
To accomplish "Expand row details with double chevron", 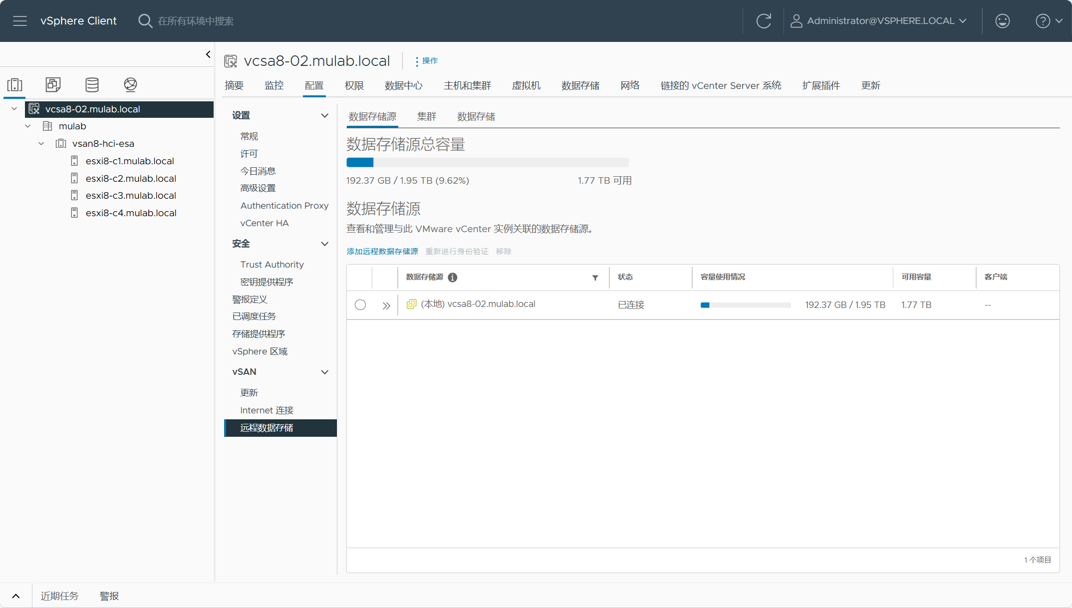I will pos(386,305).
